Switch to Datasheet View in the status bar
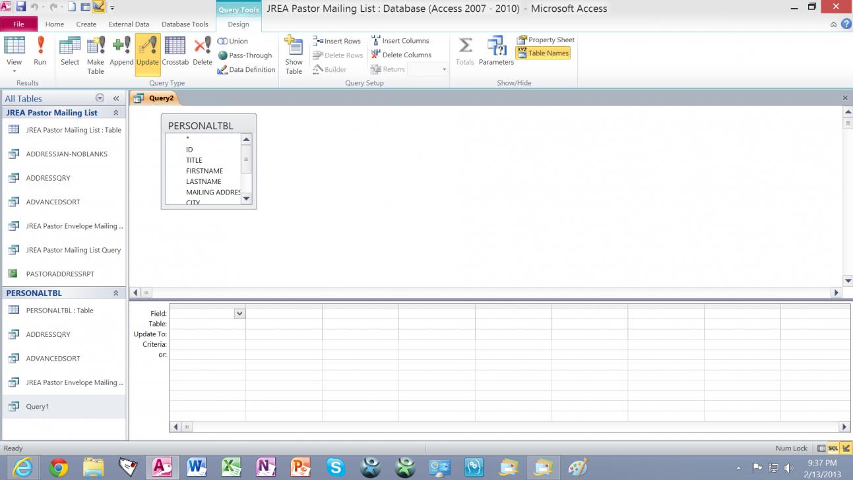 click(x=821, y=448)
